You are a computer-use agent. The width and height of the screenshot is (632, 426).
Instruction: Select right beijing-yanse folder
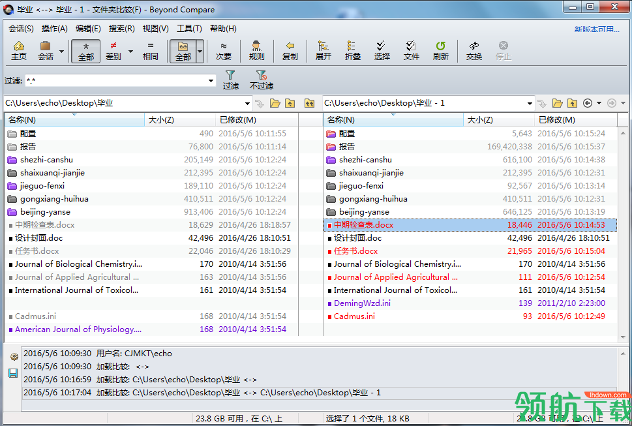tap(470, 211)
